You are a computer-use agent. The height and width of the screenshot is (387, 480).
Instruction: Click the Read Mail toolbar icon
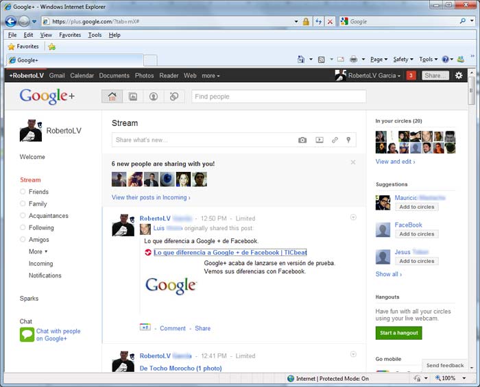341,60
